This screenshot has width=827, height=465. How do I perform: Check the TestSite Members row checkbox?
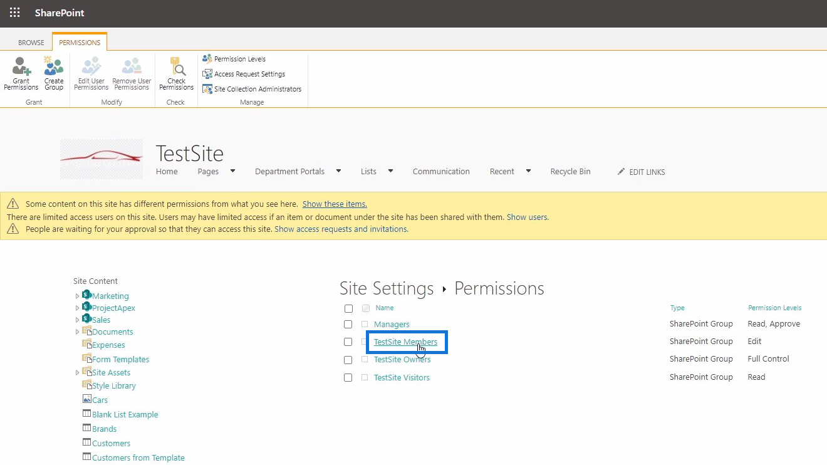348,342
